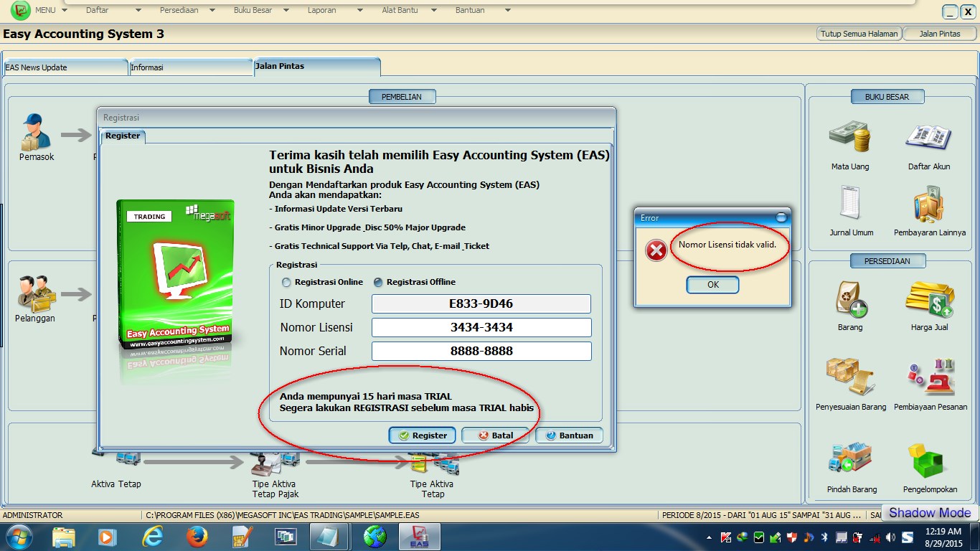The height and width of the screenshot is (551, 980).
Task: Click the green MENU logo icon
Action: [x=21, y=11]
